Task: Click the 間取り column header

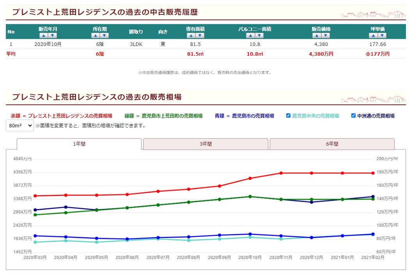Action: (136, 32)
